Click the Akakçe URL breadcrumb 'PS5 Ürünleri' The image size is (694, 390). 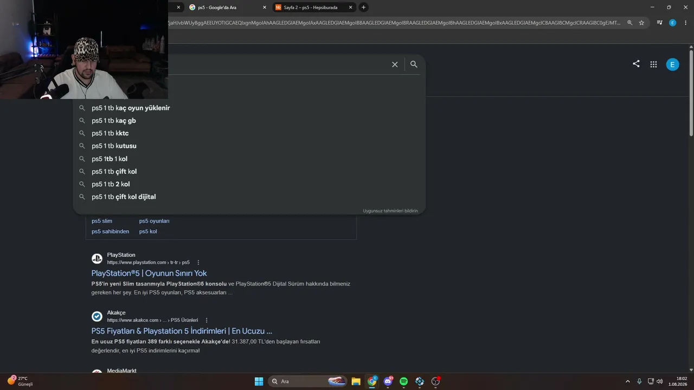click(x=184, y=320)
